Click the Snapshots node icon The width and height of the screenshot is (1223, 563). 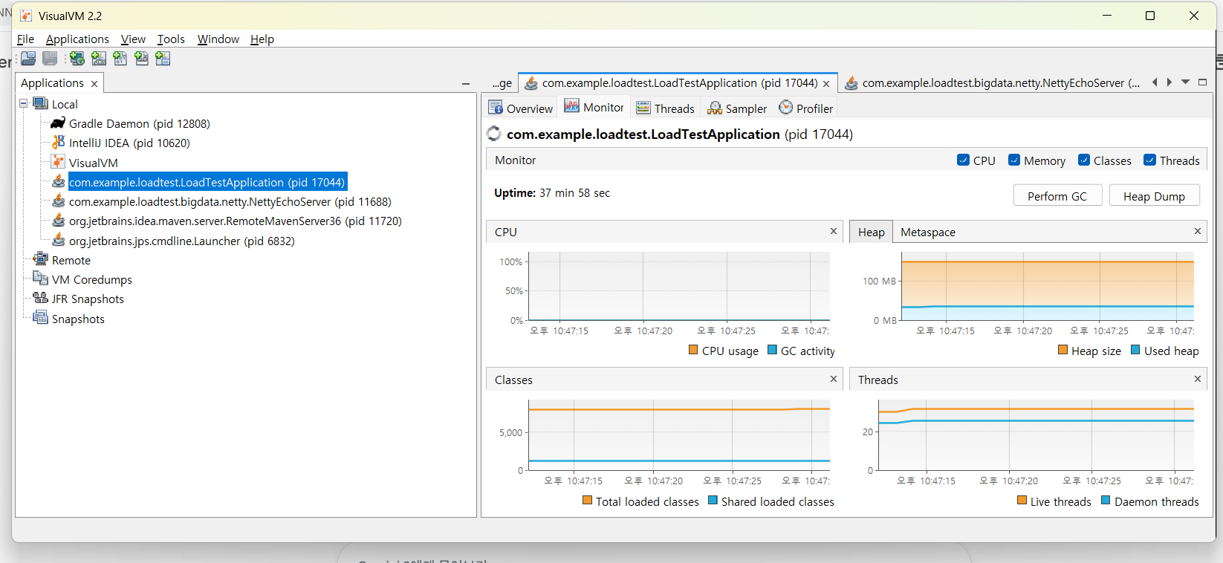click(41, 318)
